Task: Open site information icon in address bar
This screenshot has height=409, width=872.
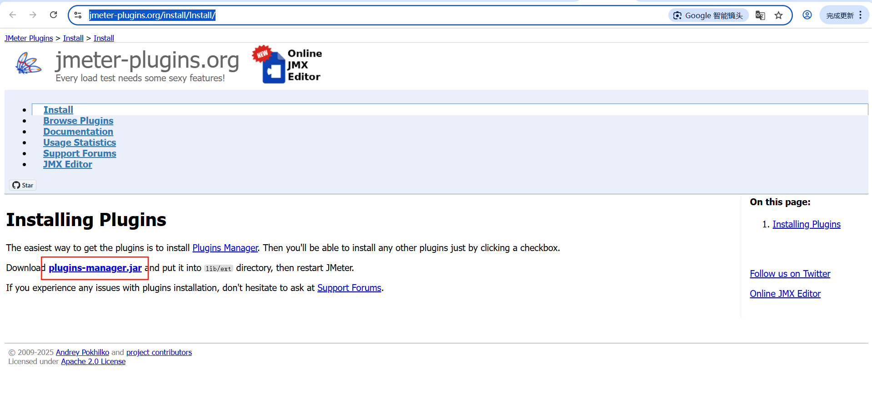Action: (78, 15)
